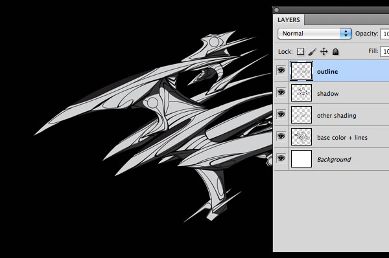Select the LAYERS panel tab
Image resolution: width=389 pixels, height=258 pixels.
coord(289,20)
